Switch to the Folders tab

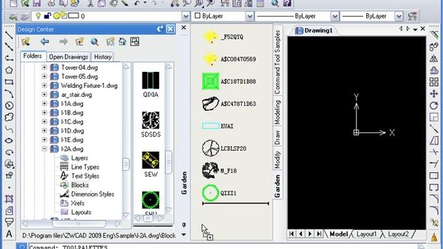33,56
